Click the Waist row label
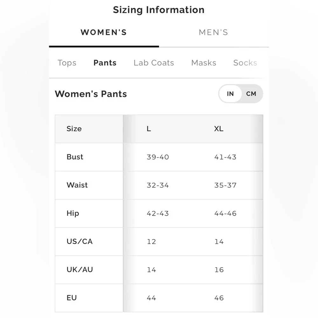The image size is (318, 318). click(77, 185)
